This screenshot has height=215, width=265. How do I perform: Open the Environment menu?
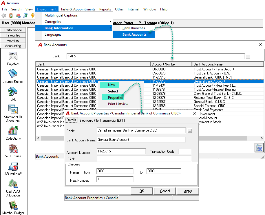point(46,9)
